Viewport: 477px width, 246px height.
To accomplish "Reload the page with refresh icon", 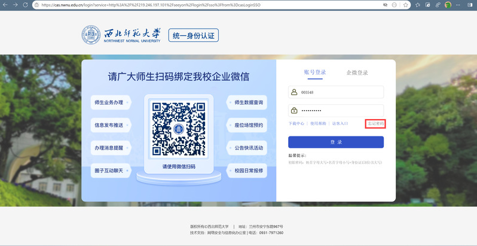I will click(x=26, y=5).
